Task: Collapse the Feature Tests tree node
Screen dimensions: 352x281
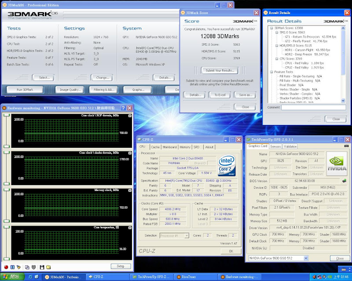Action: tap(271, 72)
